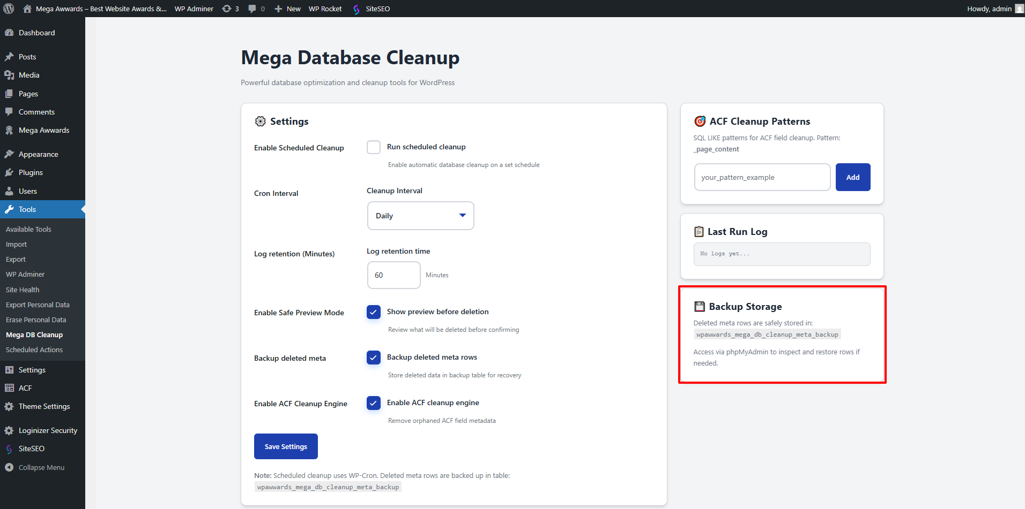The image size is (1025, 509).
Task: Enable the Run scheduled cleanup checkbox
Action: click(374, 147)
